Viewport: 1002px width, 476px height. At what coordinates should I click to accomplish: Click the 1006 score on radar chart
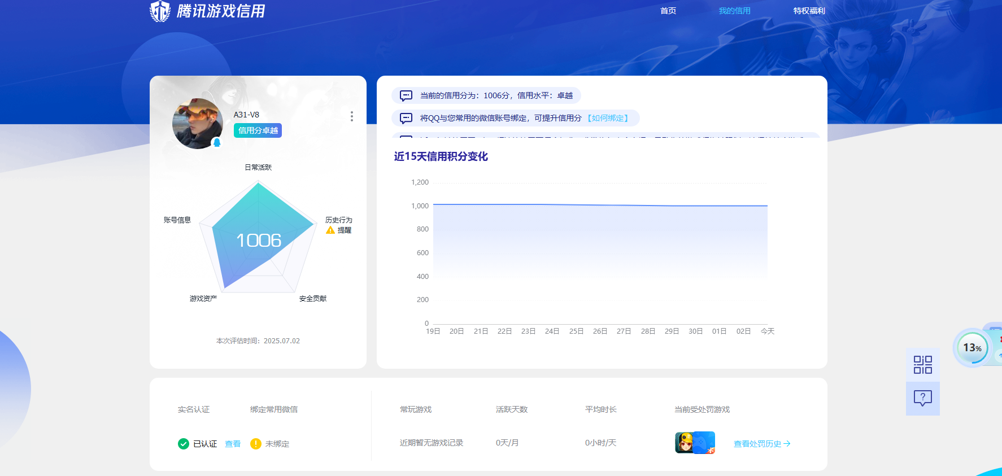click(258, 241)
